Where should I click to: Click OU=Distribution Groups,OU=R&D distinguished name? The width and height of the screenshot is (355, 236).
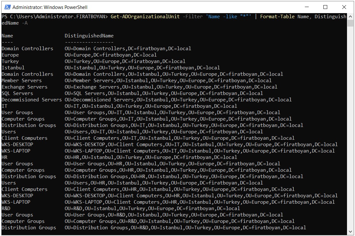coord(185,228)
